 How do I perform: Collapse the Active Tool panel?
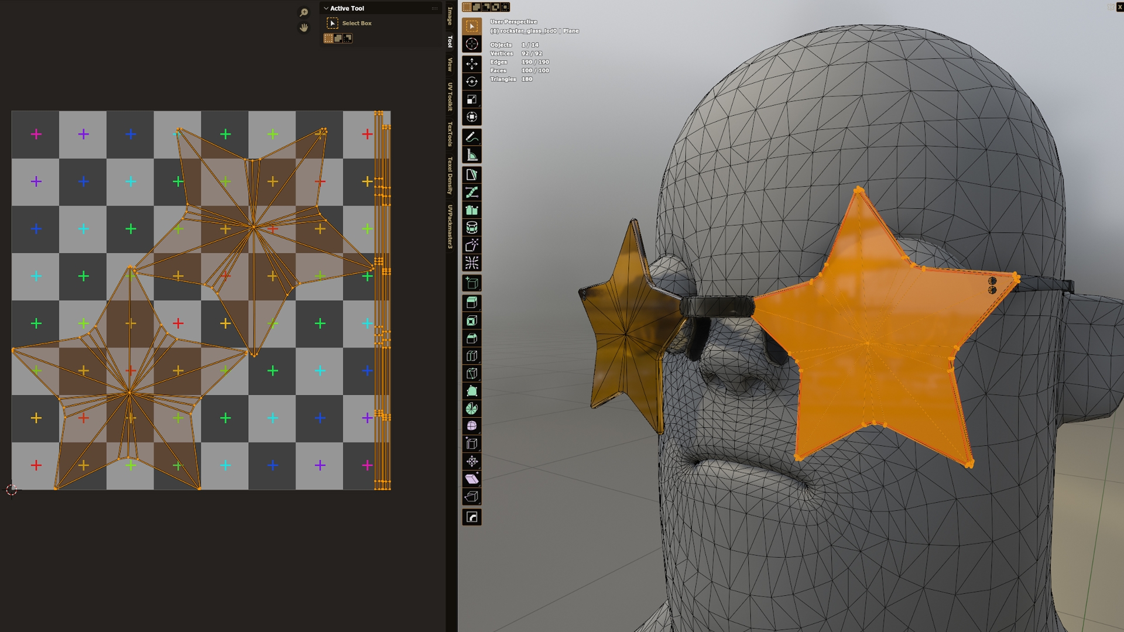point(326,8)
